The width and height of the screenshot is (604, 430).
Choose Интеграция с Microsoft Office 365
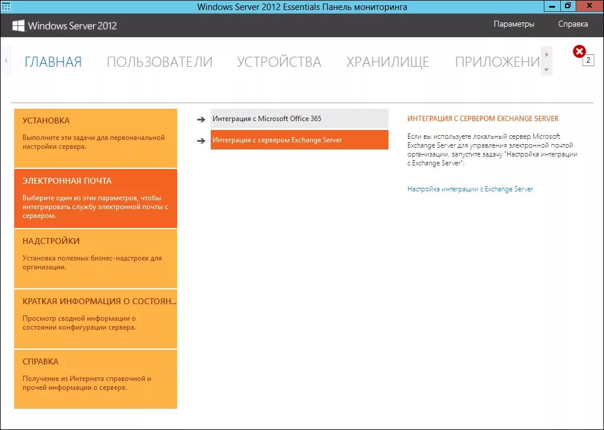299,119
